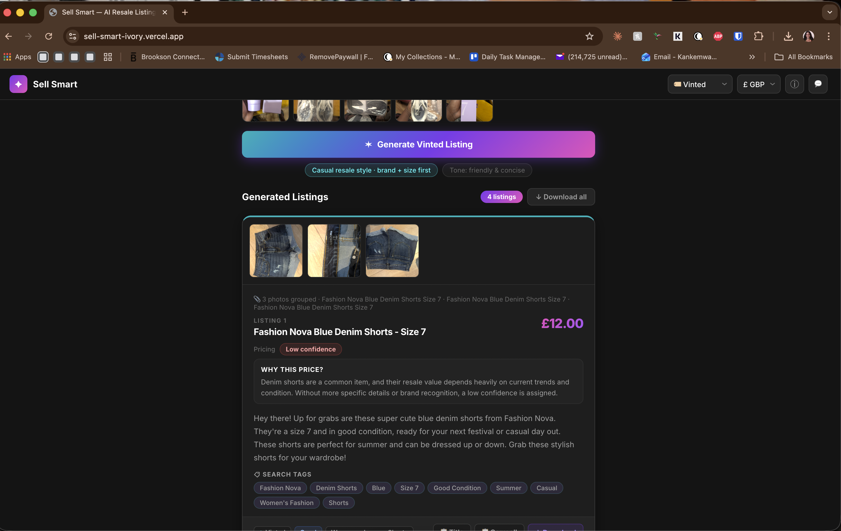Click the Sell Smart sparkle logo icon

tap(18, 84)
